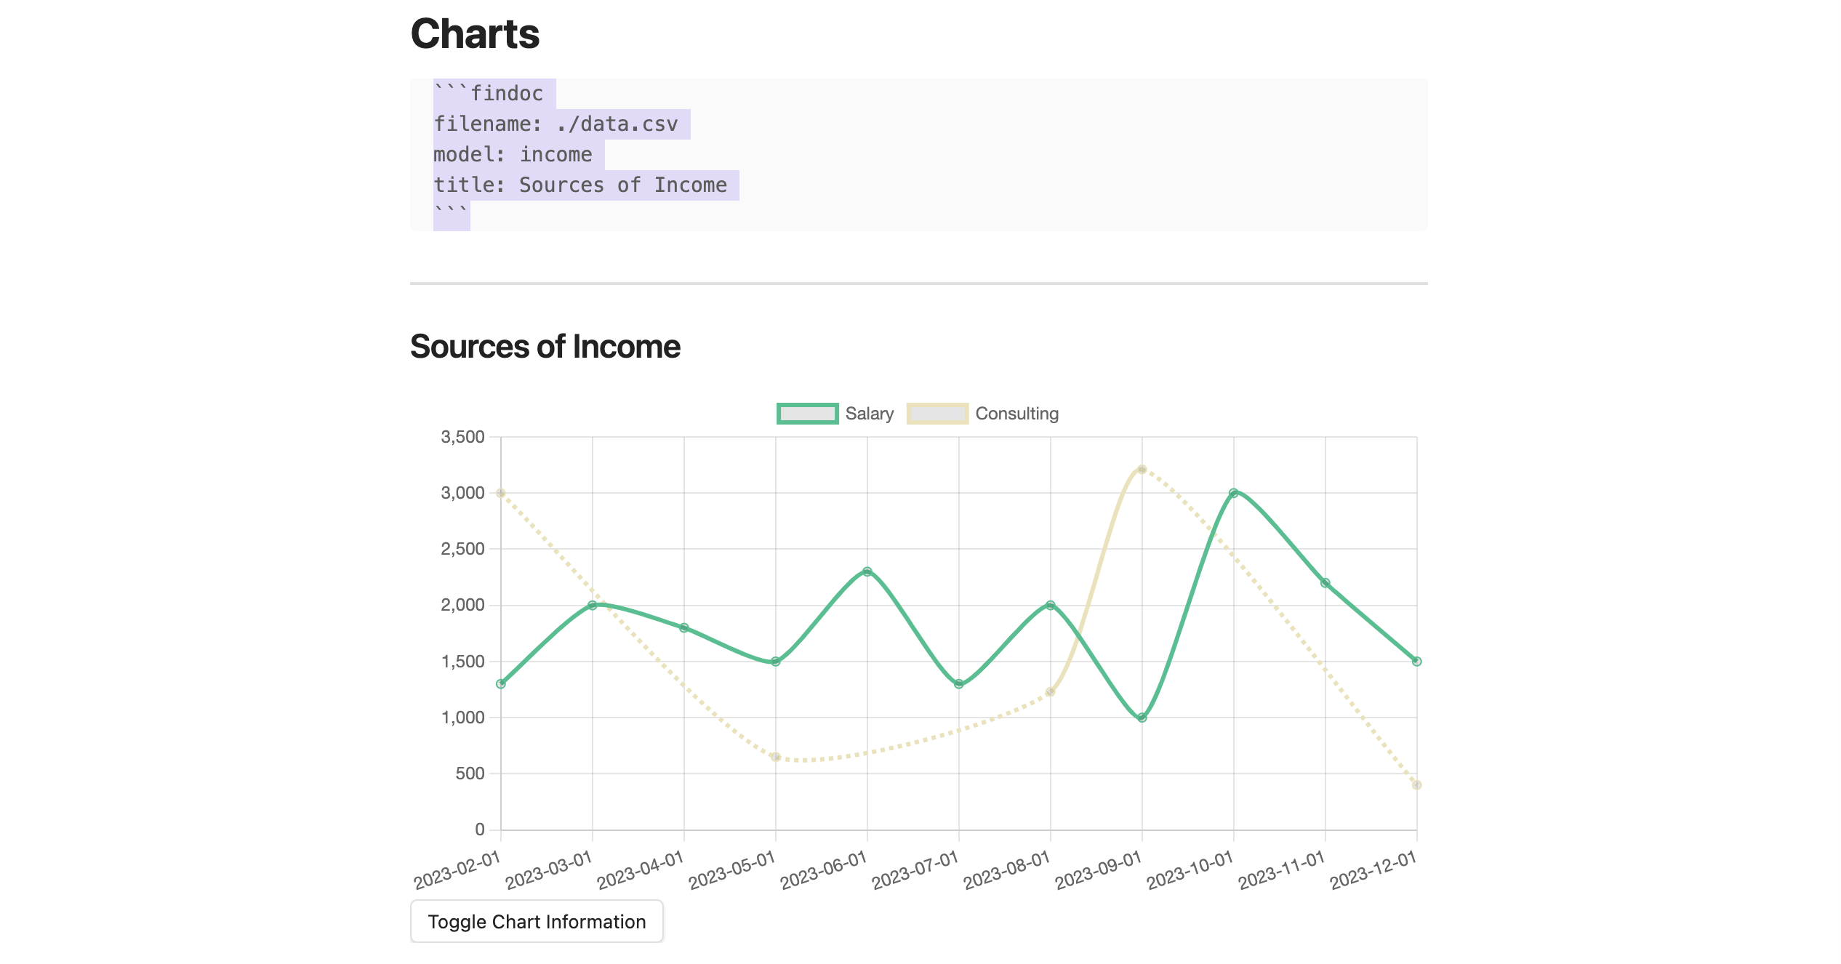Click the Consulting point at 2023-05-01

[x=775, y=757]
